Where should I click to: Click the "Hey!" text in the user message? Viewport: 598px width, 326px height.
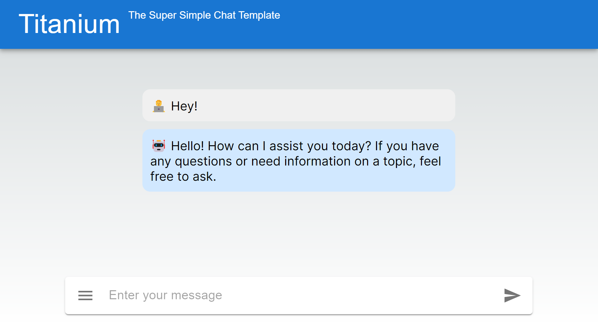[x=184, y=106]
